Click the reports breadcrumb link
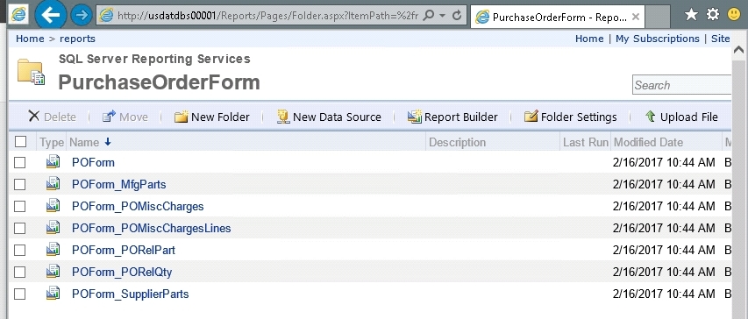748x319 pixels. [77, 39]
